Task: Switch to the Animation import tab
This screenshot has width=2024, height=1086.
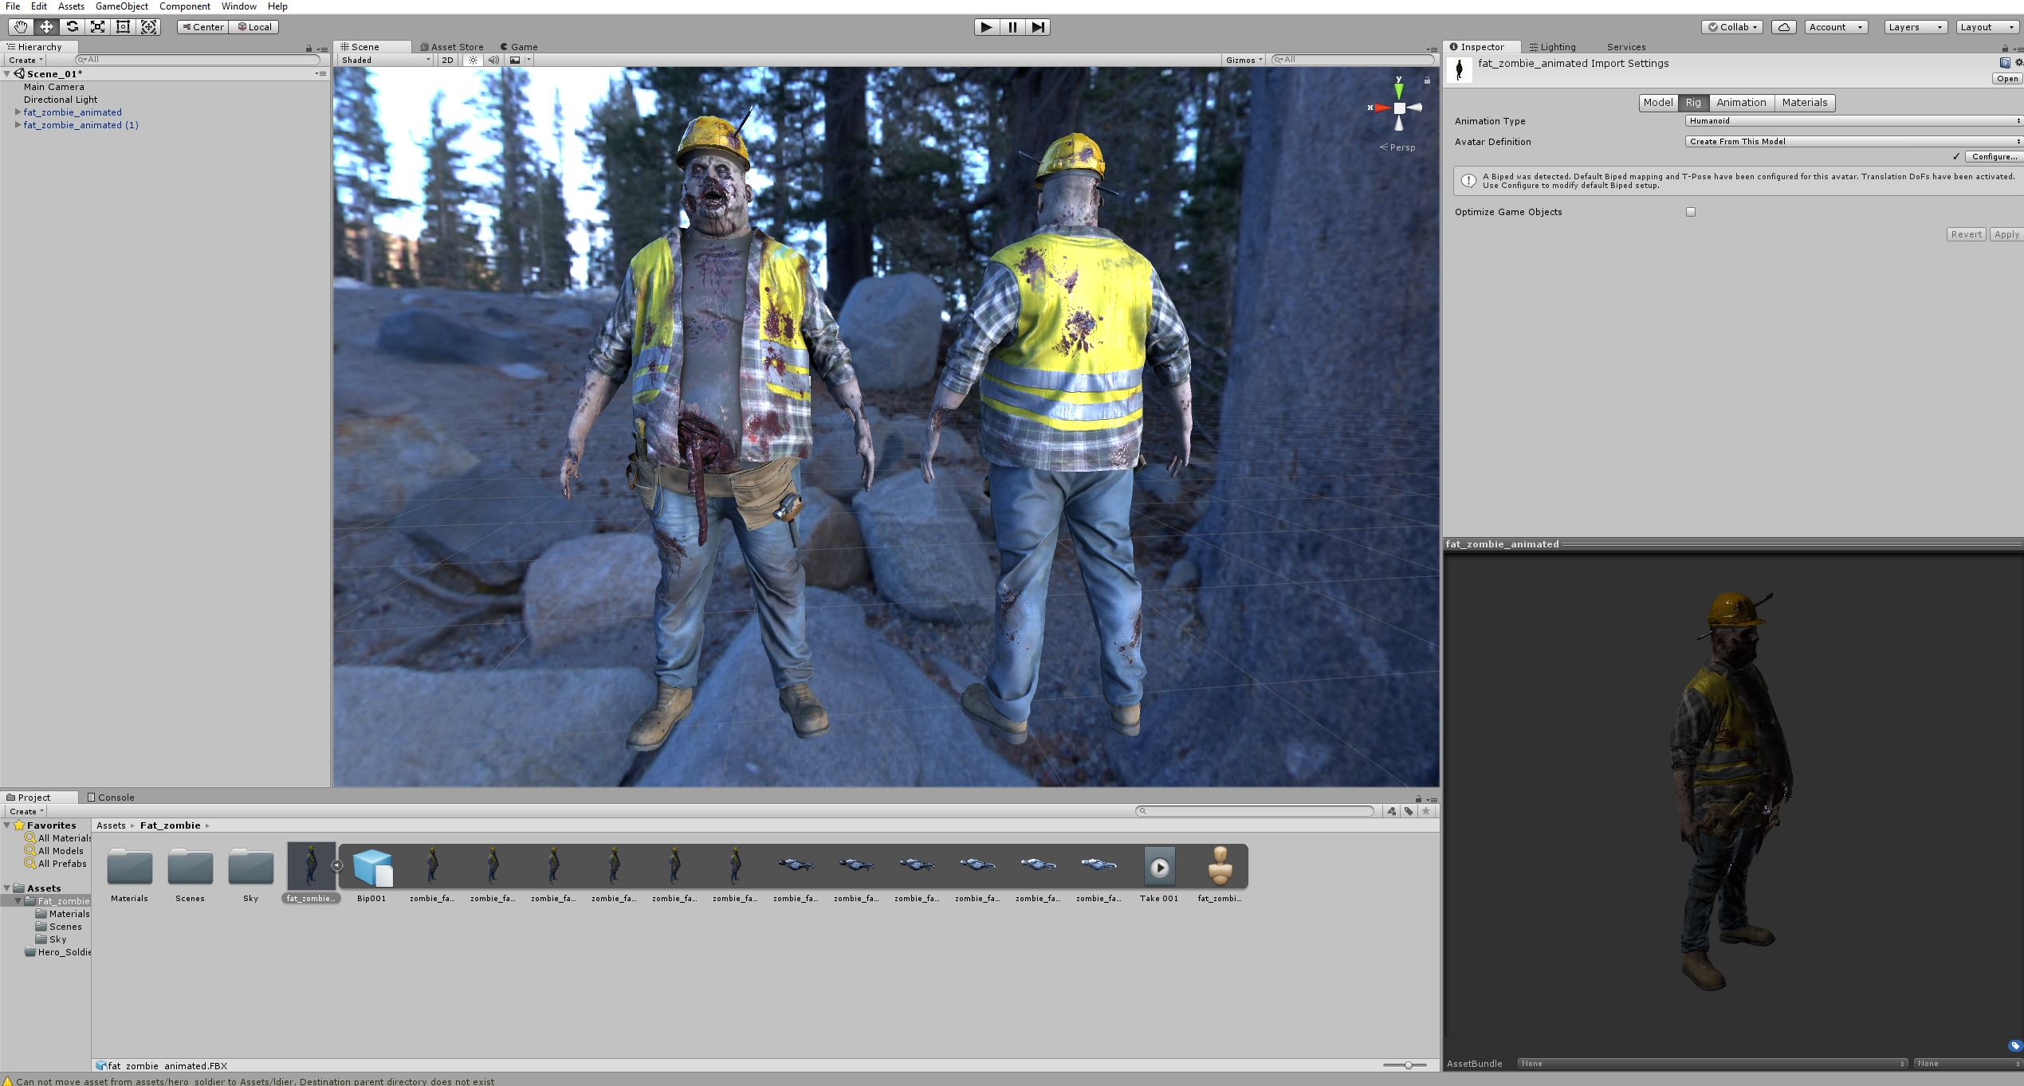Action: pos(1740,102)
